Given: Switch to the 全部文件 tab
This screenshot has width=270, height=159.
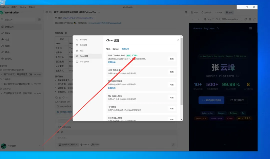Looking at the screenshot, I should click(x=206, y=12).
